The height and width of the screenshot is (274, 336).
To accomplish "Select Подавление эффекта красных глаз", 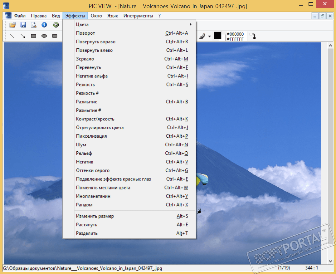I will [129, 179].
